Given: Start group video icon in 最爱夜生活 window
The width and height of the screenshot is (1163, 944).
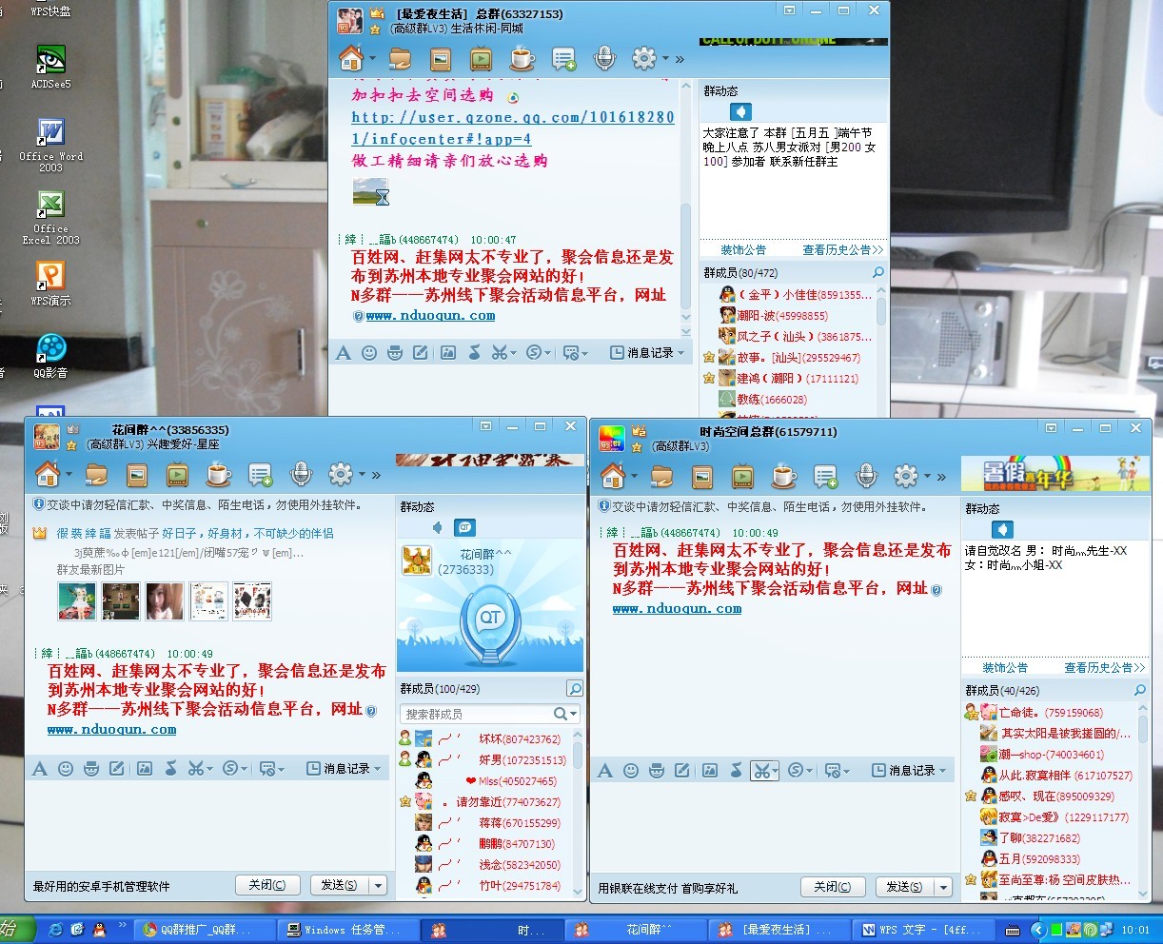Looking at the screenshot, I should (x=481, y=60).
